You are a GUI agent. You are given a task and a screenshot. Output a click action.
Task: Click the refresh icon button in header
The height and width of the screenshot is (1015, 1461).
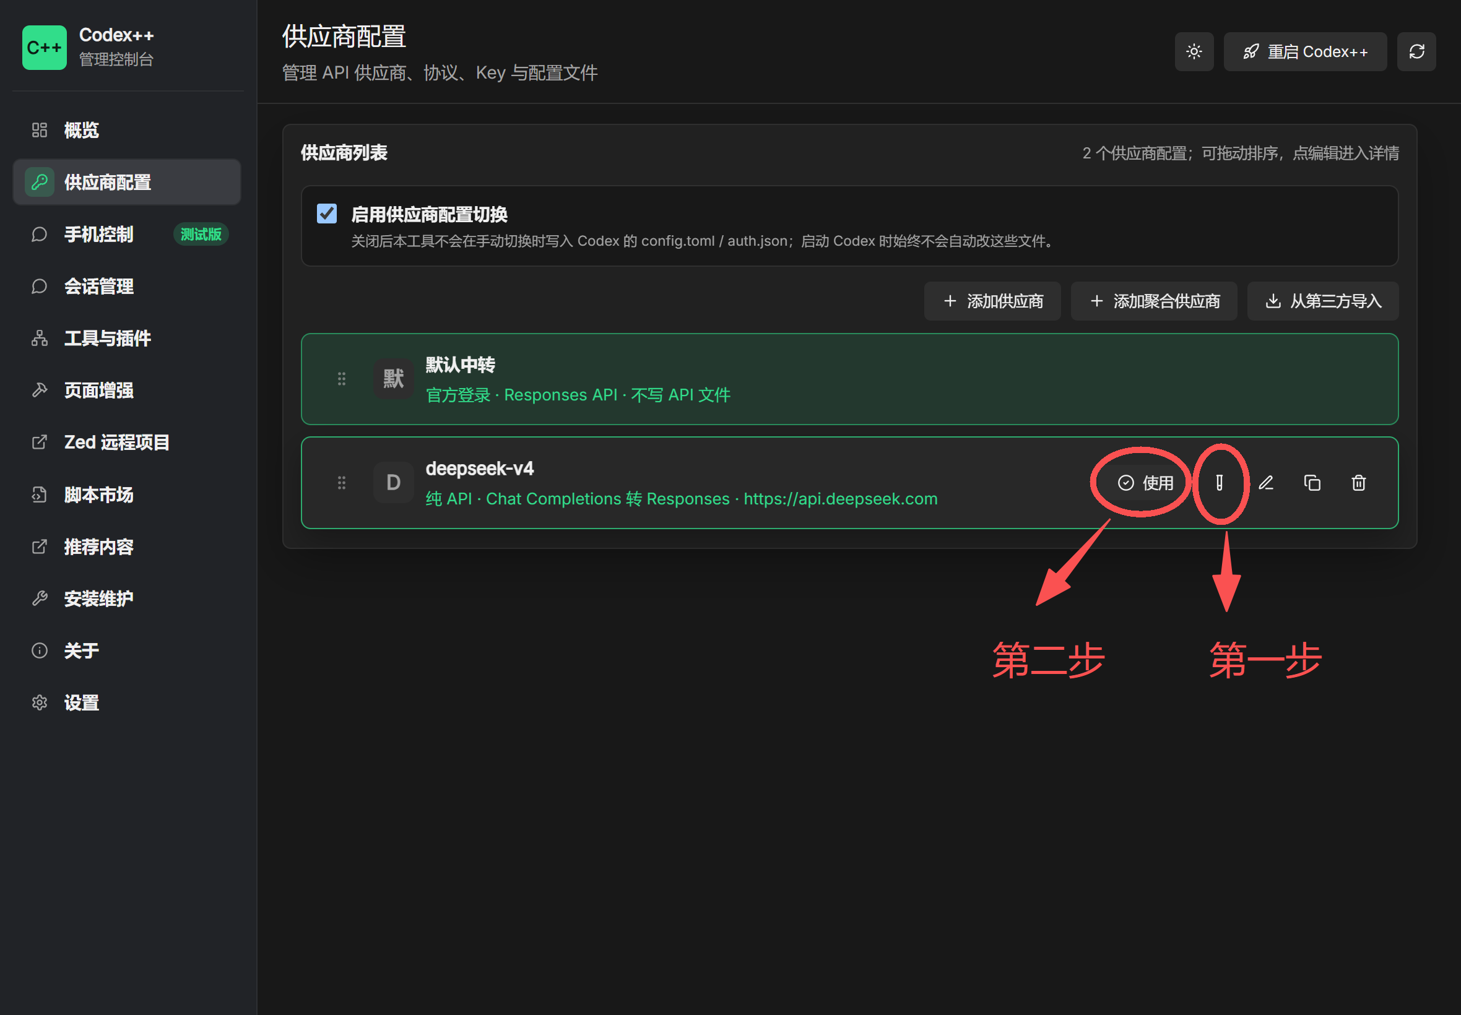pyautogui.click(x=1416, y=51)
